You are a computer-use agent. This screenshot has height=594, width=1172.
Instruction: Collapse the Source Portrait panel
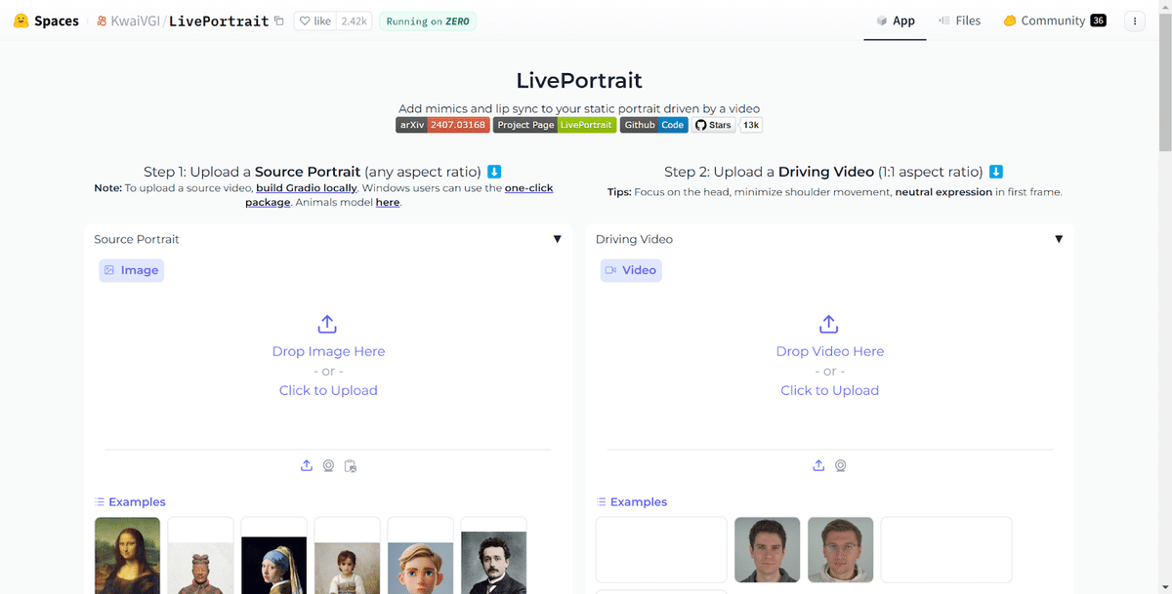point(558,238)
